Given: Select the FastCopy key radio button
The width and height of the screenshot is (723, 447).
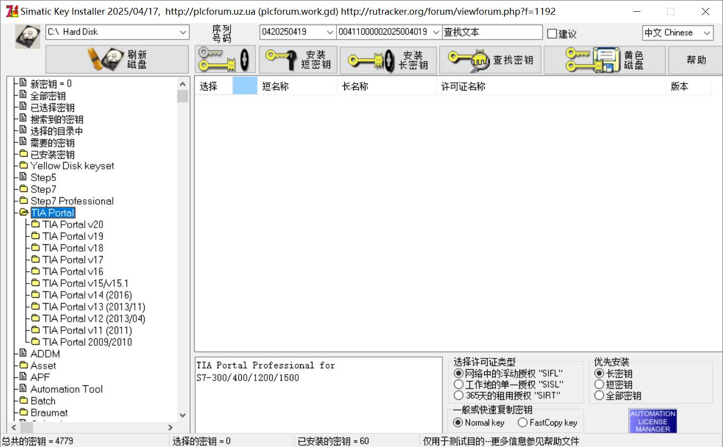Looking at the screenshot, I should (522, 423).
